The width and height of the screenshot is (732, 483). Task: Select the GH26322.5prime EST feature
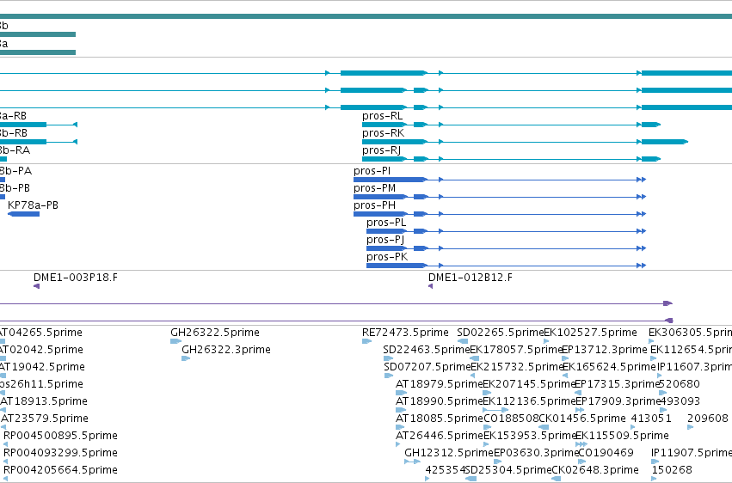[x=175, y=341]
